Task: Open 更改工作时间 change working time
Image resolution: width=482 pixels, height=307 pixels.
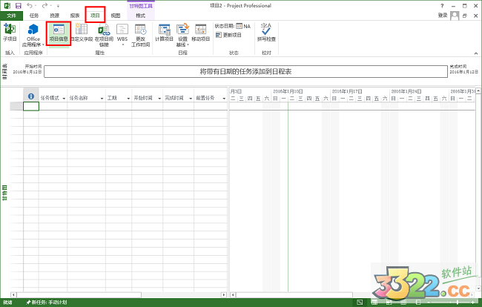Action: coord(140,35)
